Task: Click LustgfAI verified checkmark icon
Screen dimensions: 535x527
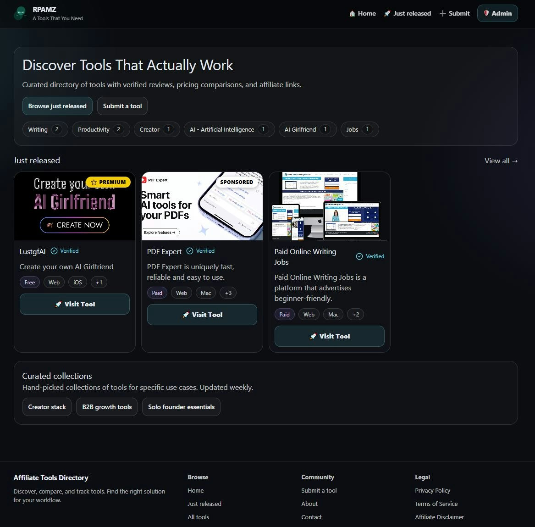Action: point(54,251)
